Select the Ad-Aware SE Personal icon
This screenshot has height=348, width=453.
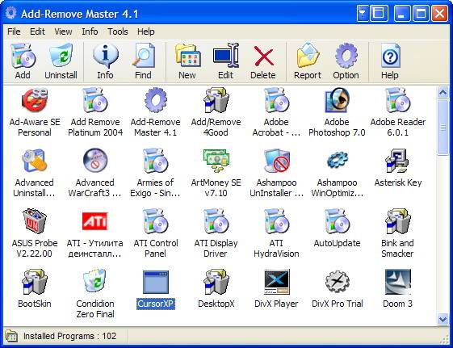[35, 100]
